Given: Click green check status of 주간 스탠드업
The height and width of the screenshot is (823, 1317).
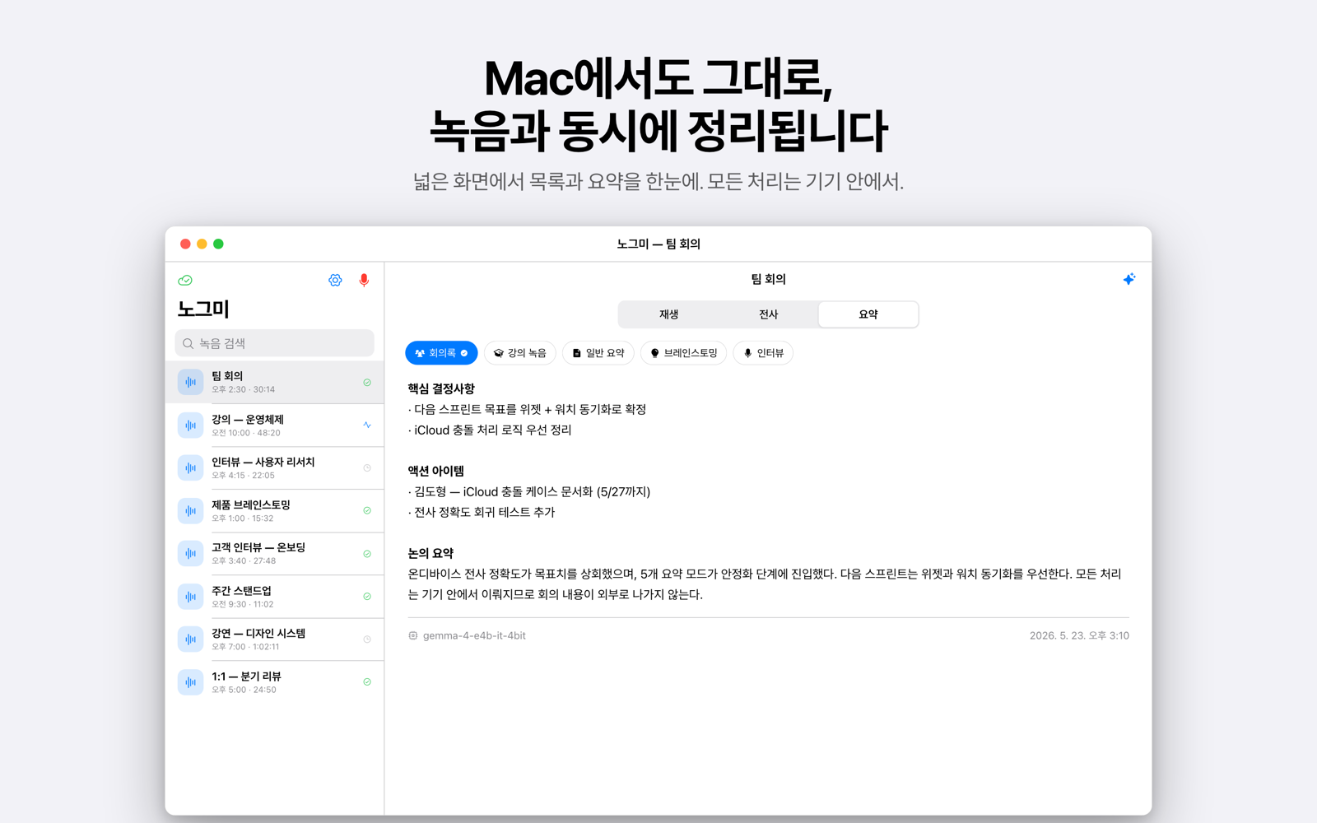Looking at the screenshot, I should (x=367, y=596).
